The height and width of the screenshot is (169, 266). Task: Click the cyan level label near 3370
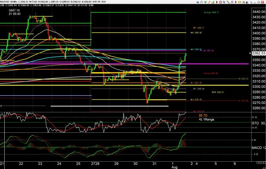(196, 49)
